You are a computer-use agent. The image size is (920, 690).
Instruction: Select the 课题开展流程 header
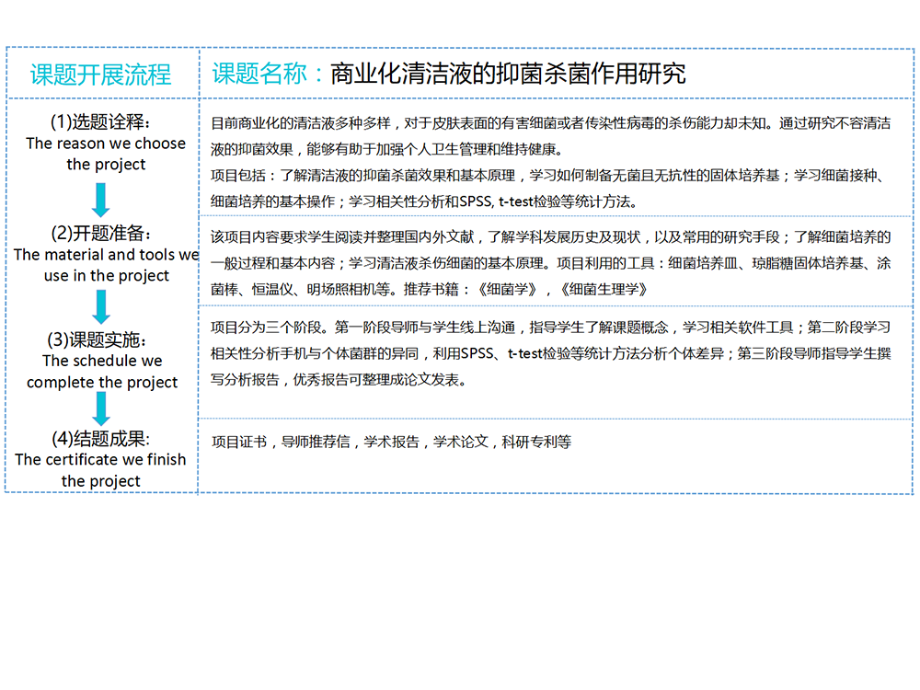pos(100,75)
